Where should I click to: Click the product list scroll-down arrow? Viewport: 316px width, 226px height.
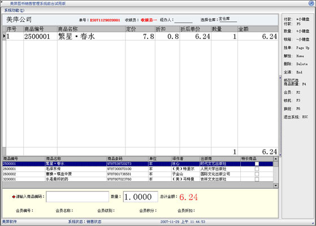pos(276,185)
